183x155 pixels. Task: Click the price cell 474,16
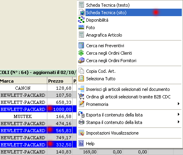coord(60,123)
